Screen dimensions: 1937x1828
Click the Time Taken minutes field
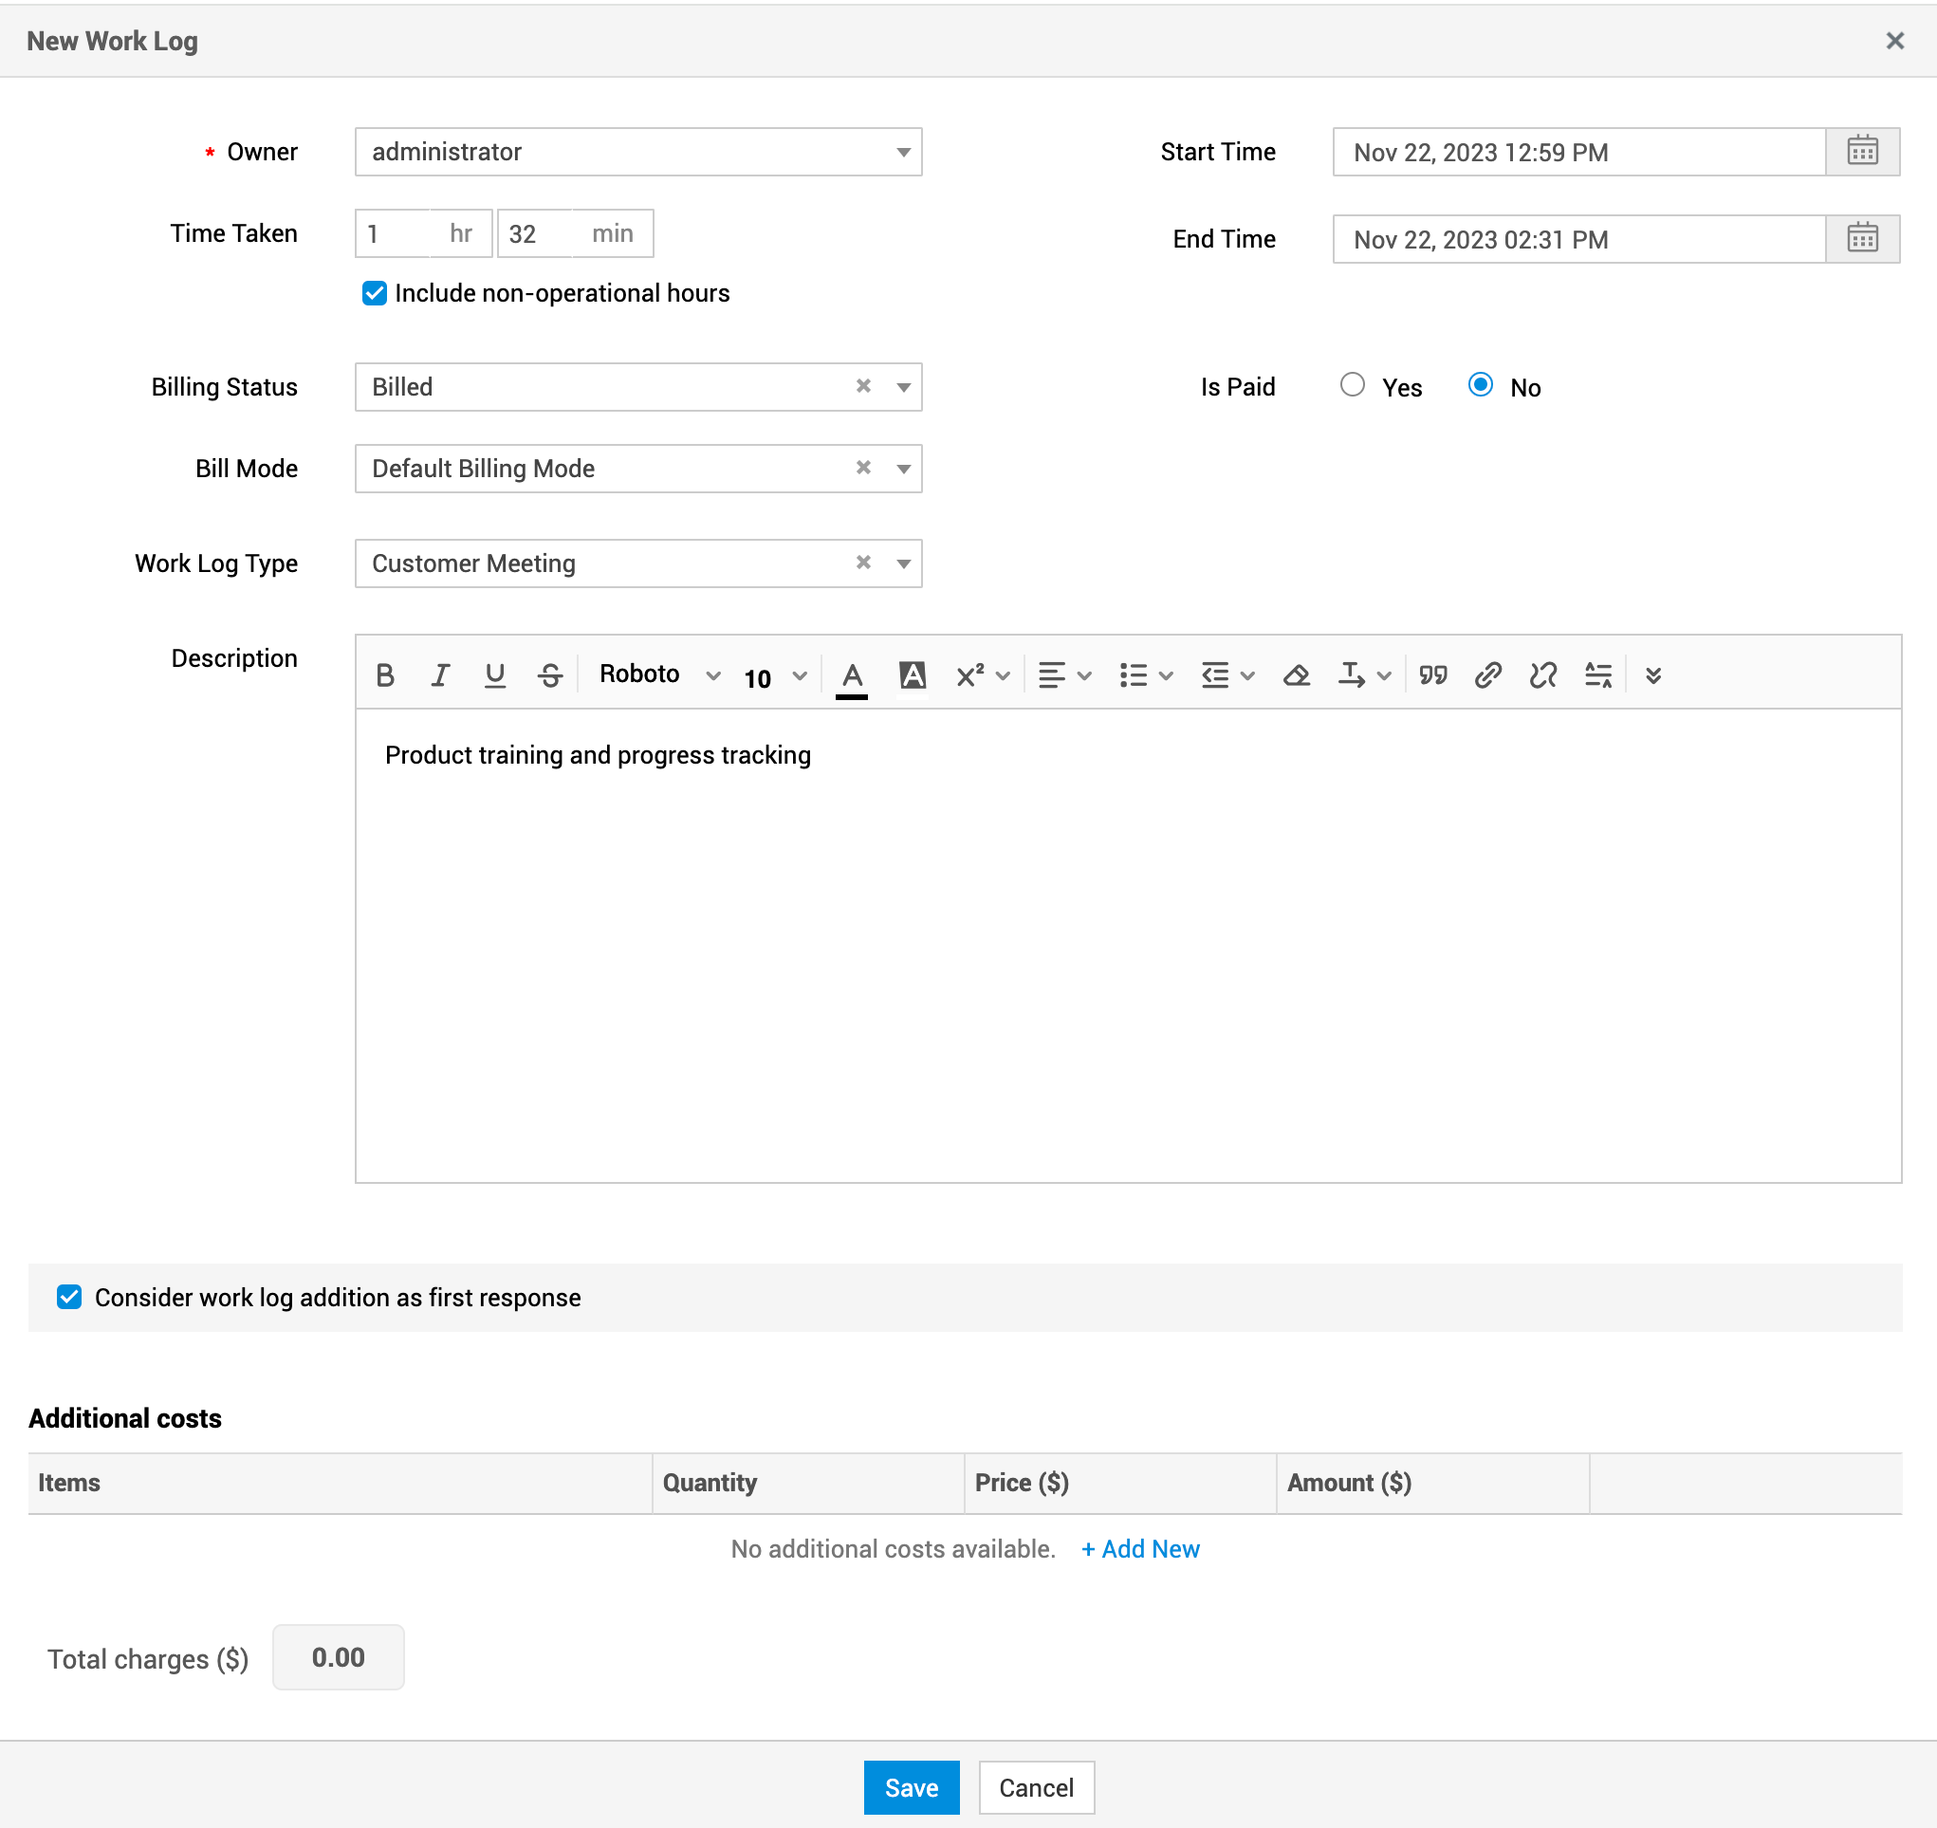[535, 234]
